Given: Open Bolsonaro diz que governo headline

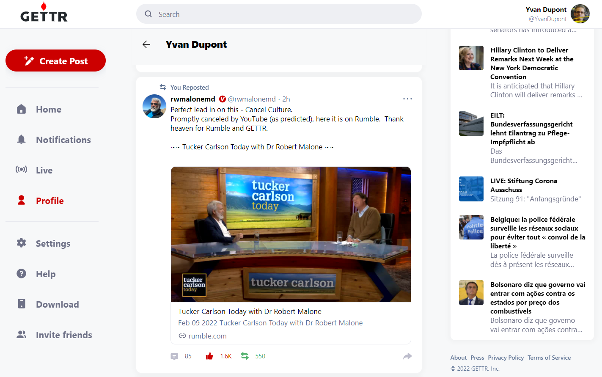Looking at the screenshot, I should tap(538, 298).
